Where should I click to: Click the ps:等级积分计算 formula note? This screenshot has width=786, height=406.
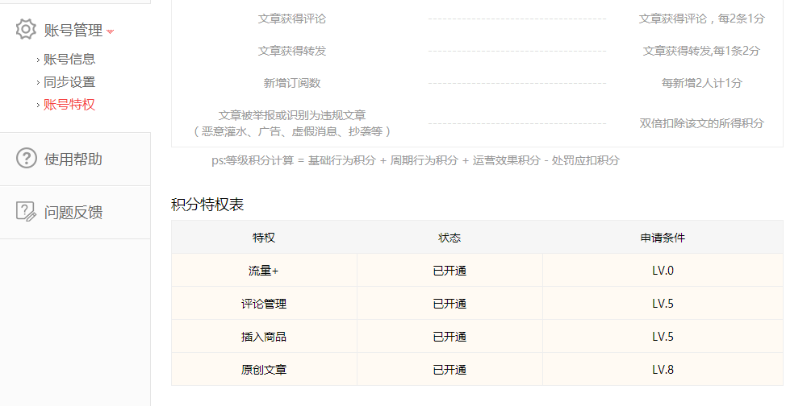(x=415, y=160)
